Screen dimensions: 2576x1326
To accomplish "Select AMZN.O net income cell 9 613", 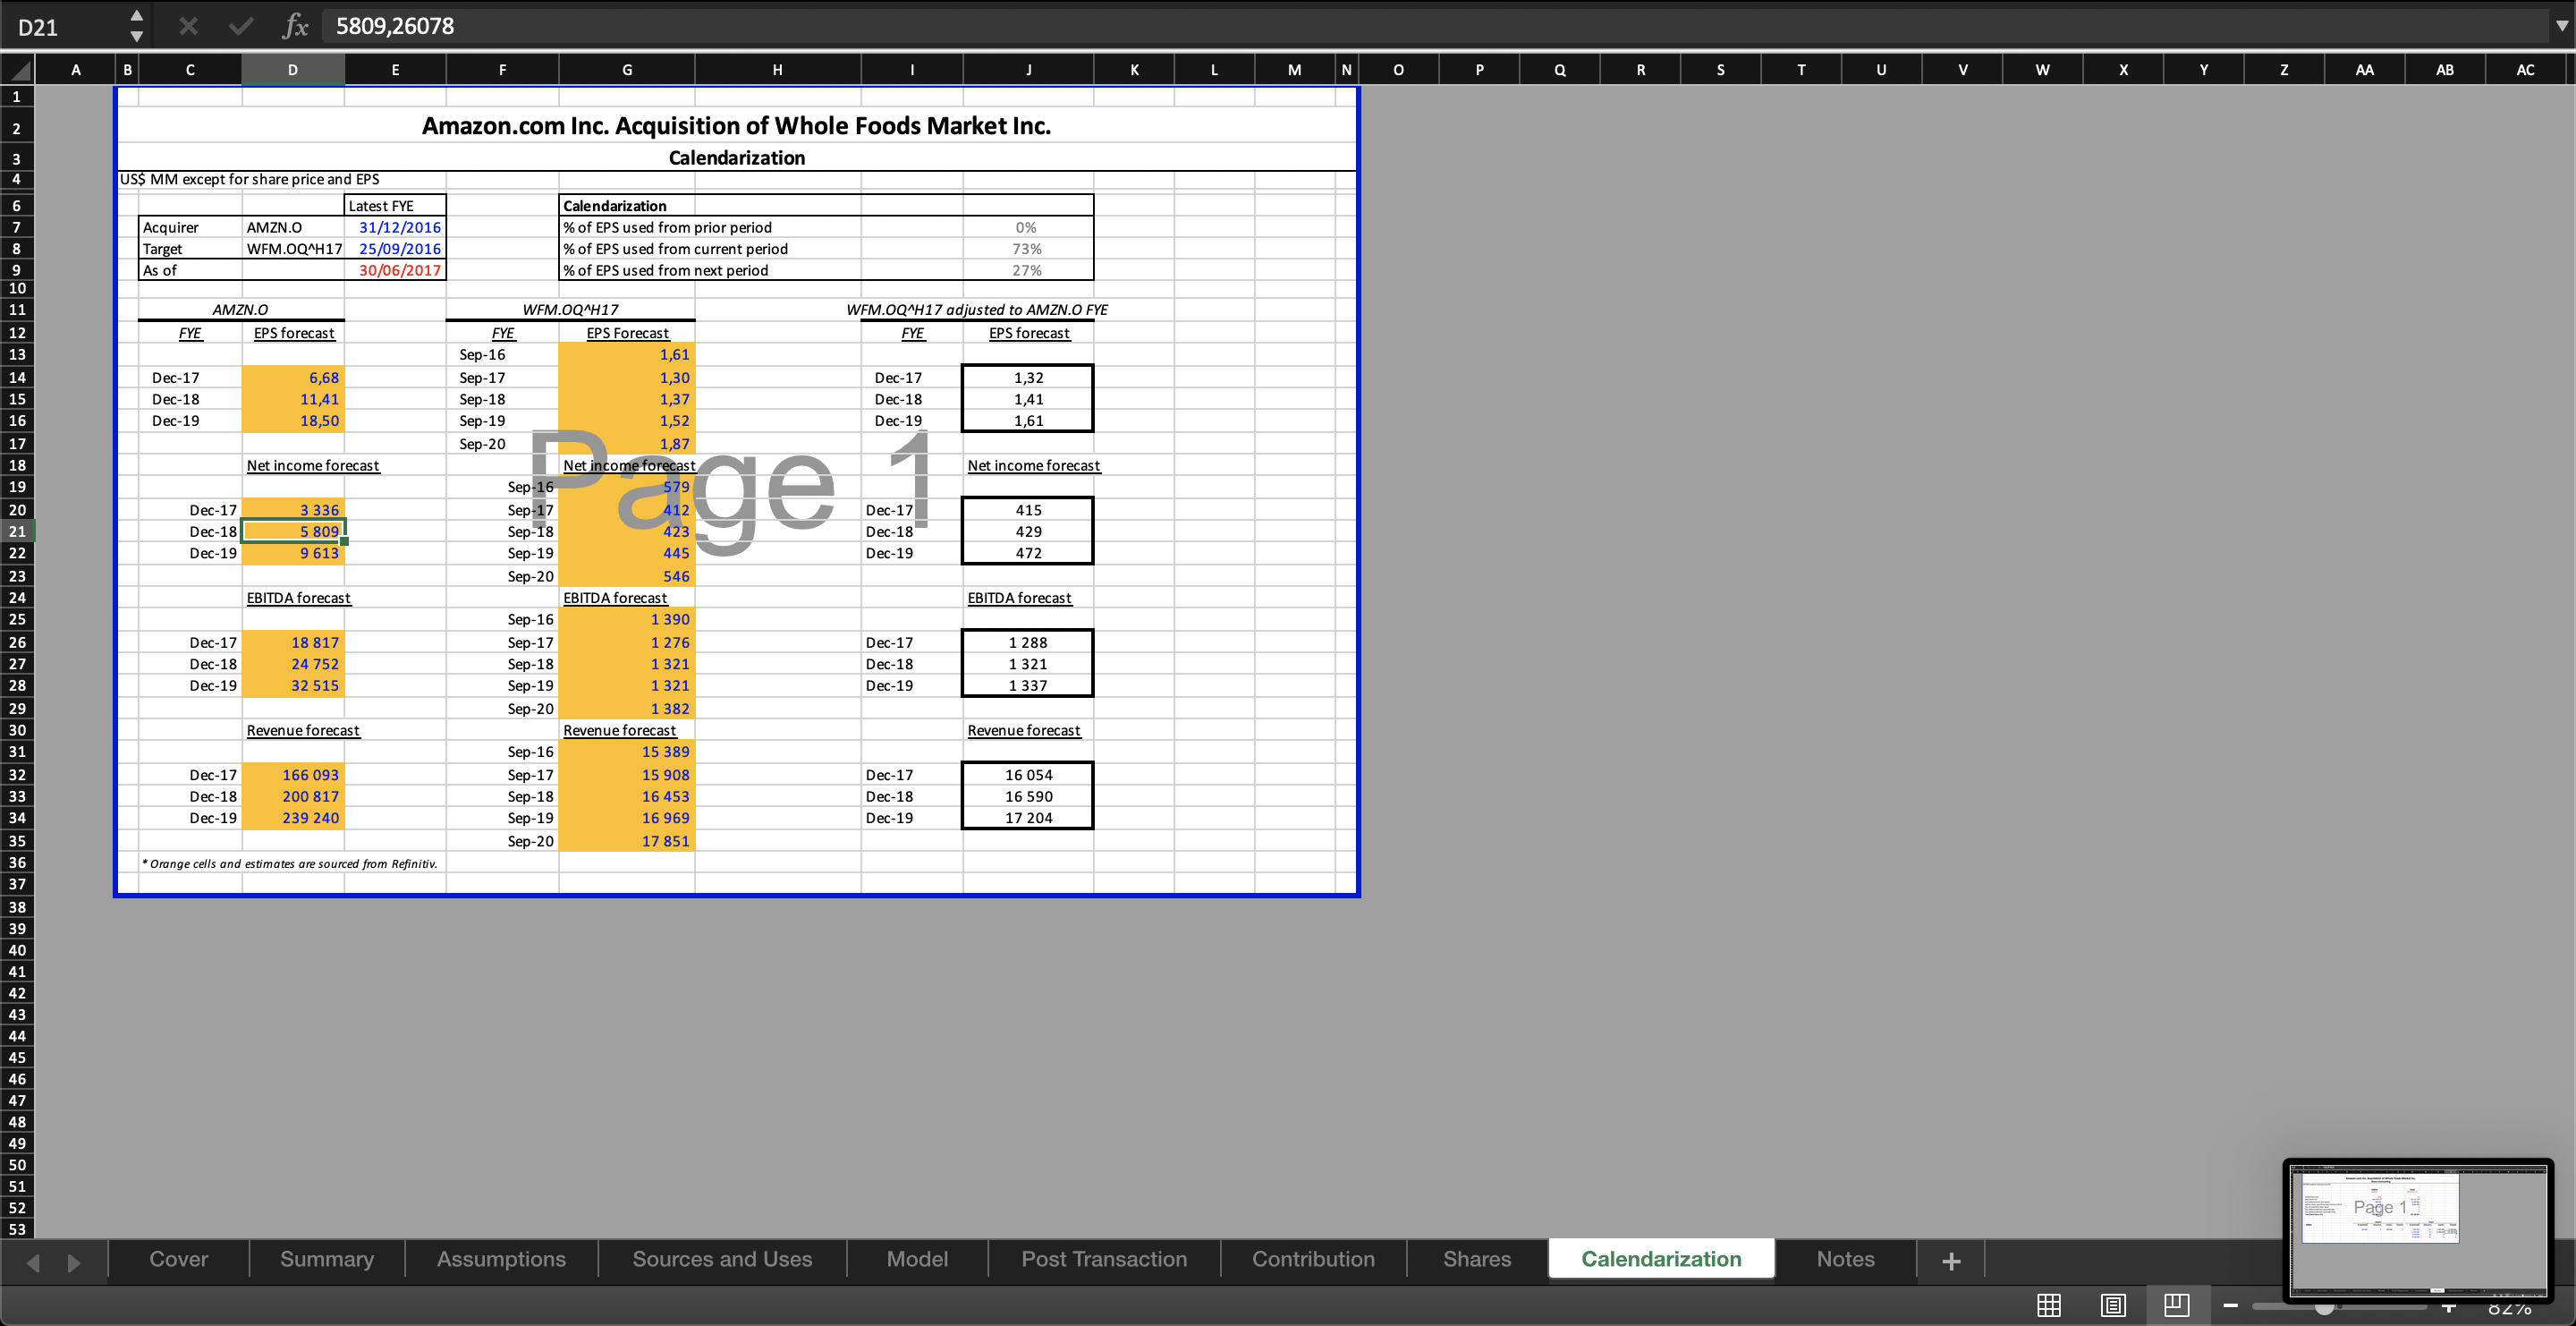I will pyautogui.click(x=293, y=553).
